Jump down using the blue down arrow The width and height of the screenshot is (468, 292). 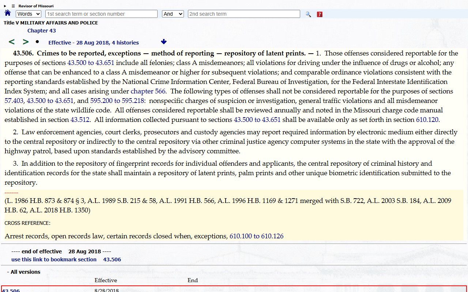(164, 42)
